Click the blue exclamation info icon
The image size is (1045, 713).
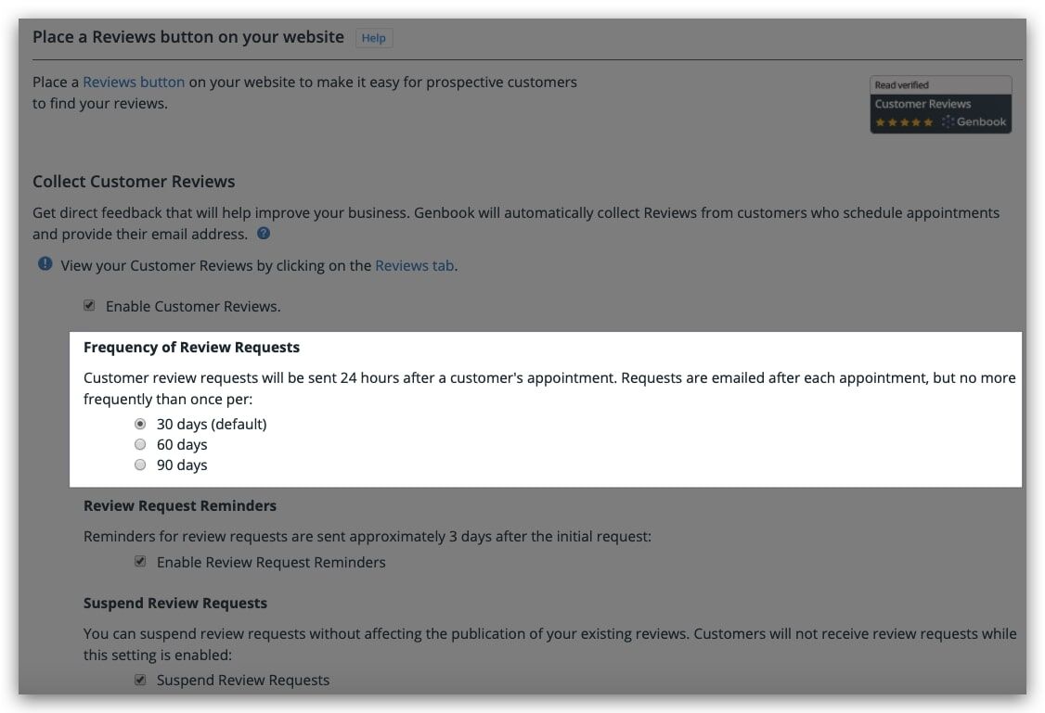click(45, 264)
